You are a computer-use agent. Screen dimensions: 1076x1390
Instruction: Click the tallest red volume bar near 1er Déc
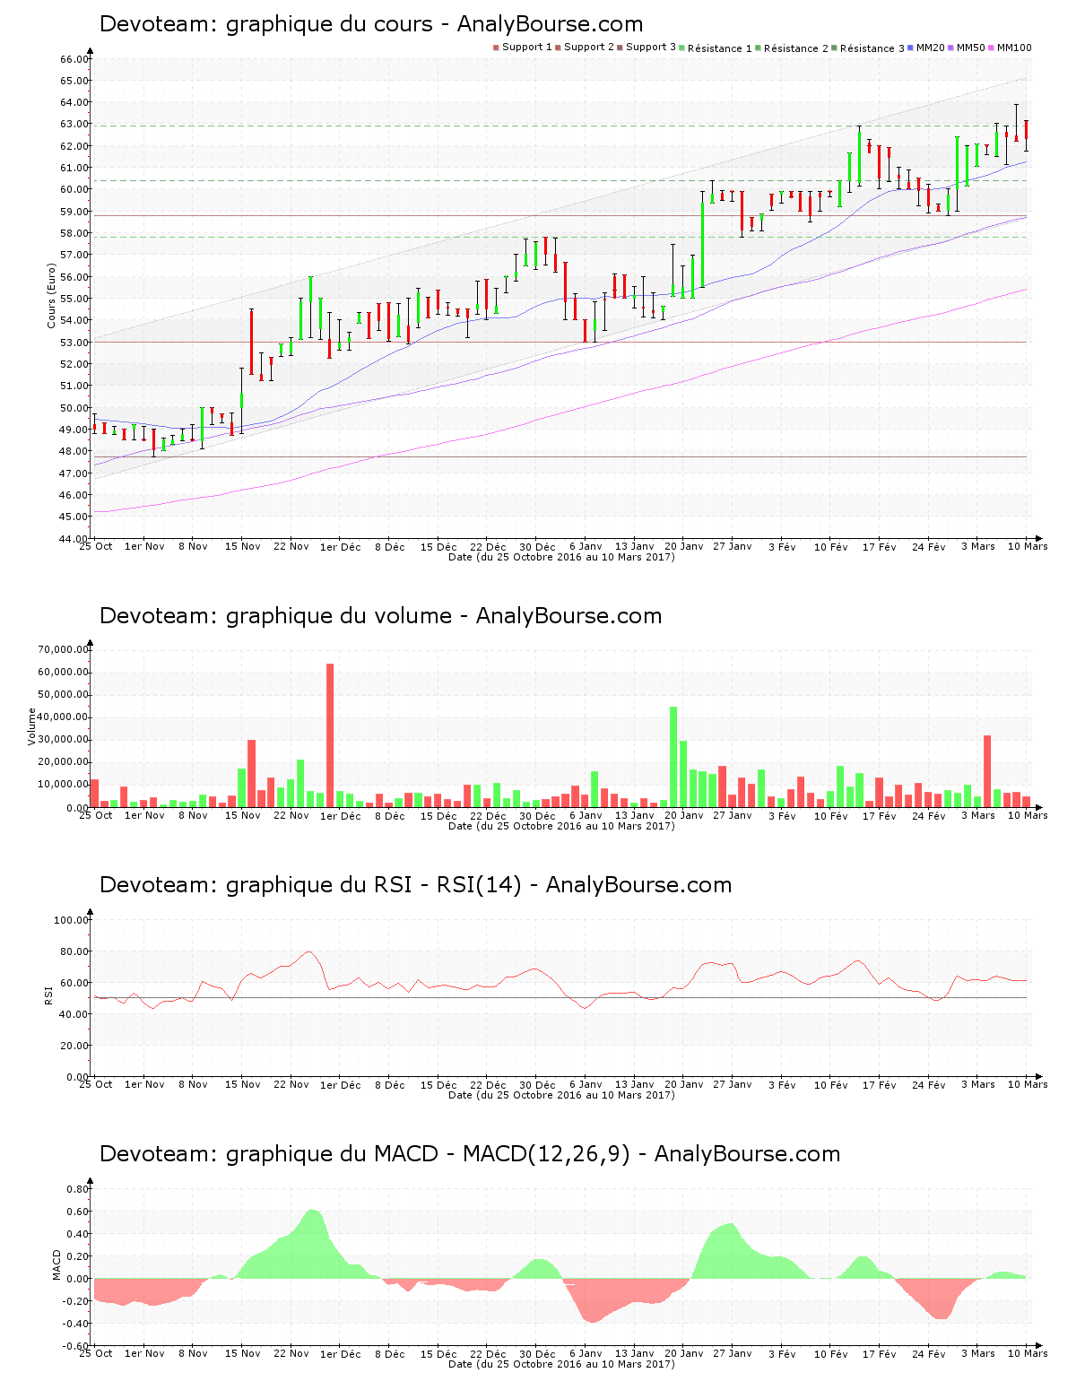click(330, 735)
